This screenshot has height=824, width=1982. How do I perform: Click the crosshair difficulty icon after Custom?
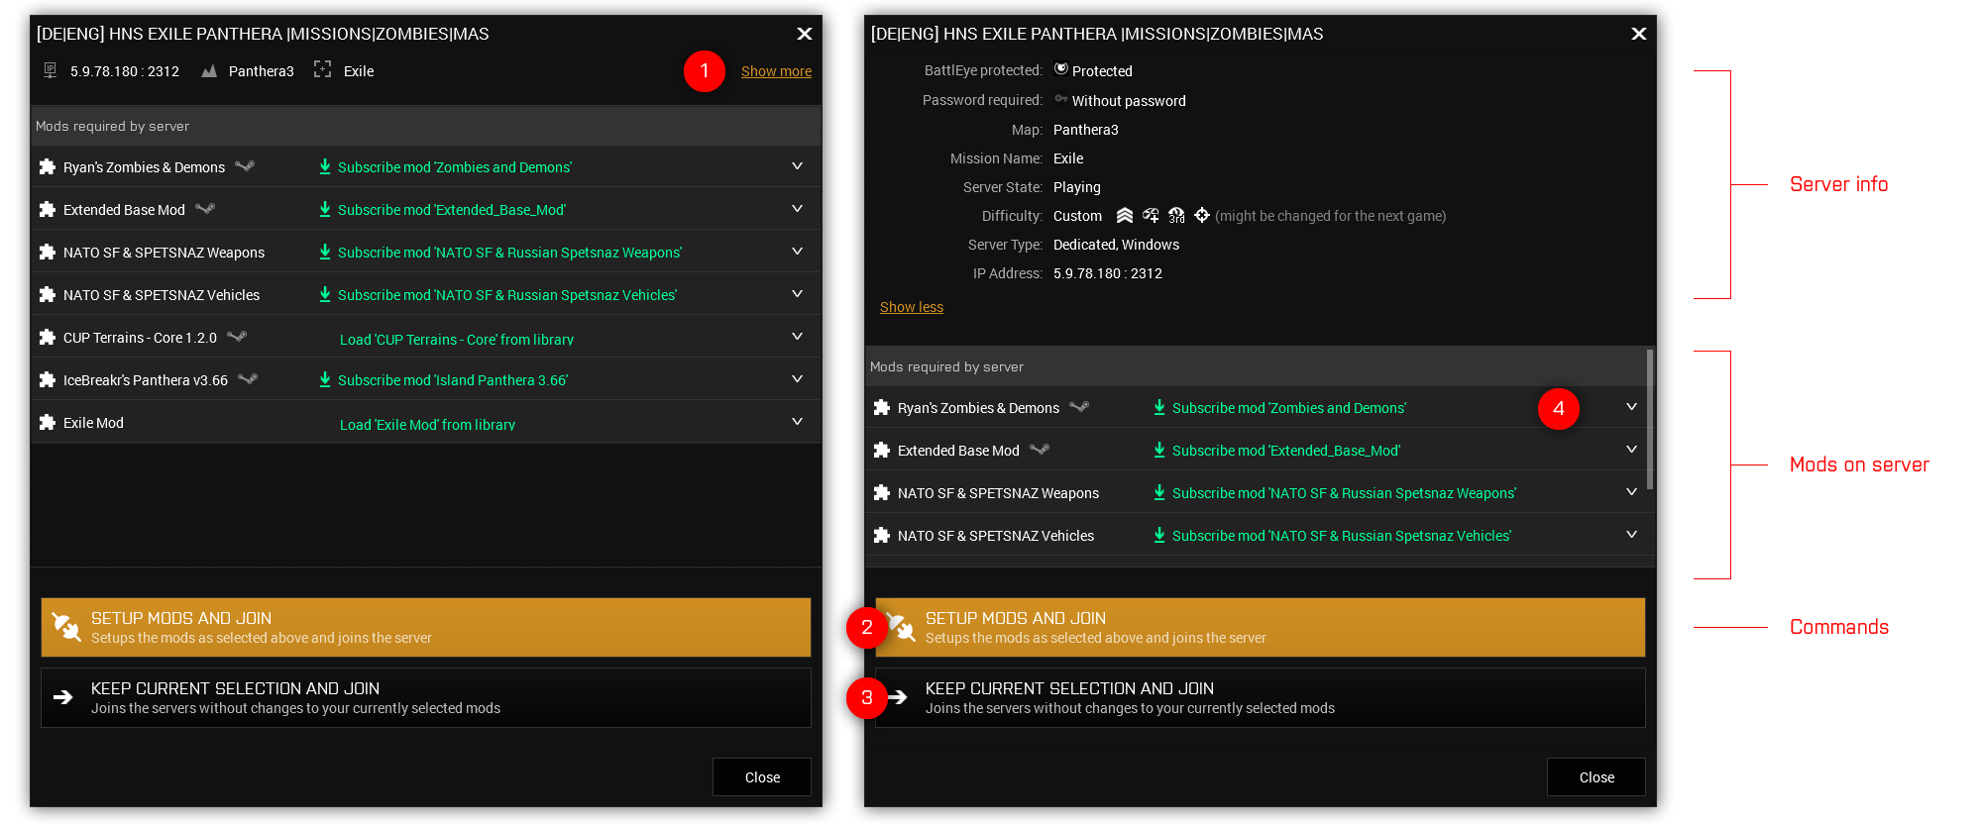tap(1202, 215)
